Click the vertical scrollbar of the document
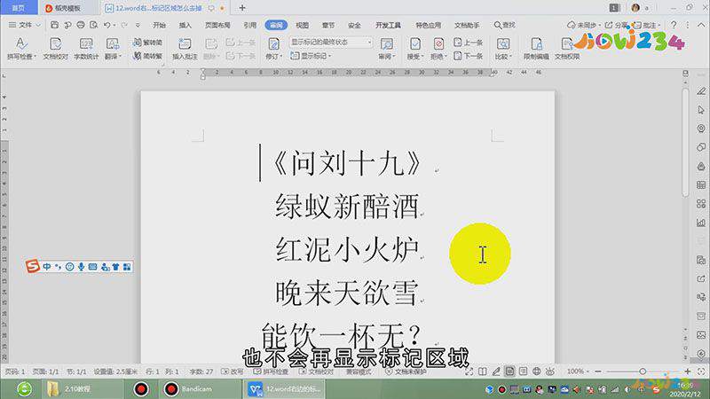Viewport: 710px width, 399px height. coord(685,143)
